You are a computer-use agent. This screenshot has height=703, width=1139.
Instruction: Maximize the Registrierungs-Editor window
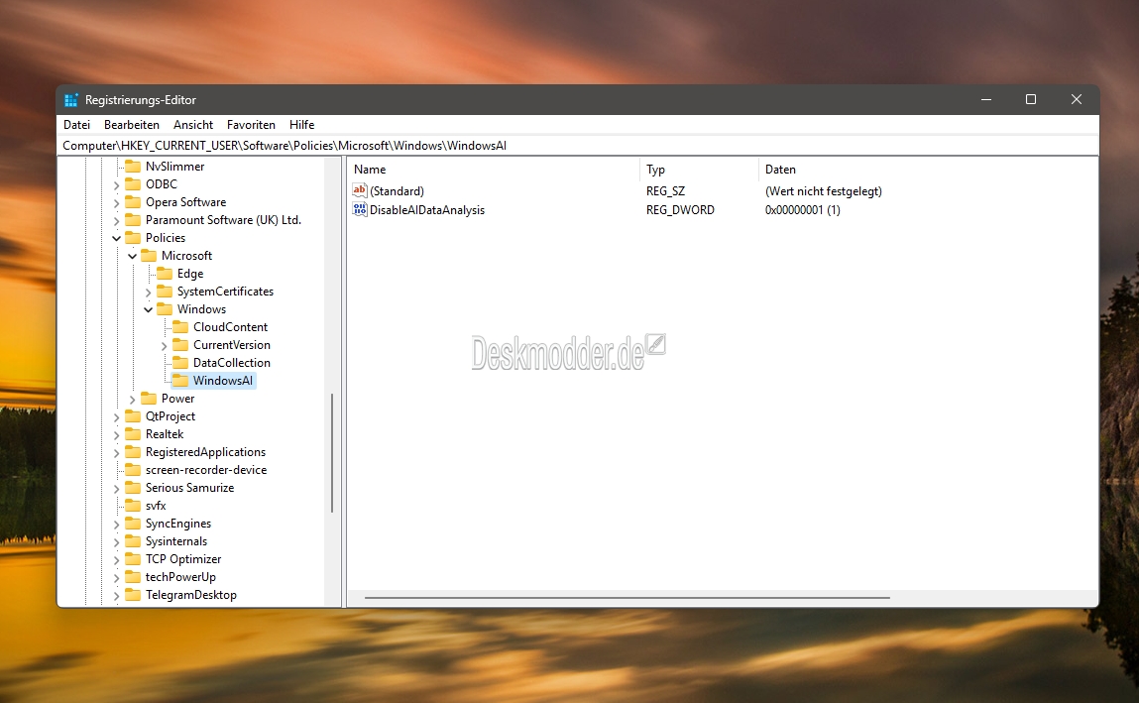click(x=1031, y=99)
